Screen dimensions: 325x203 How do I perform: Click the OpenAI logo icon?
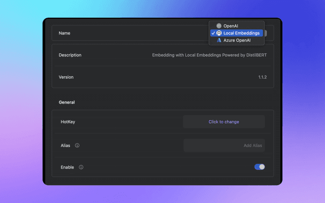[219, 26]
